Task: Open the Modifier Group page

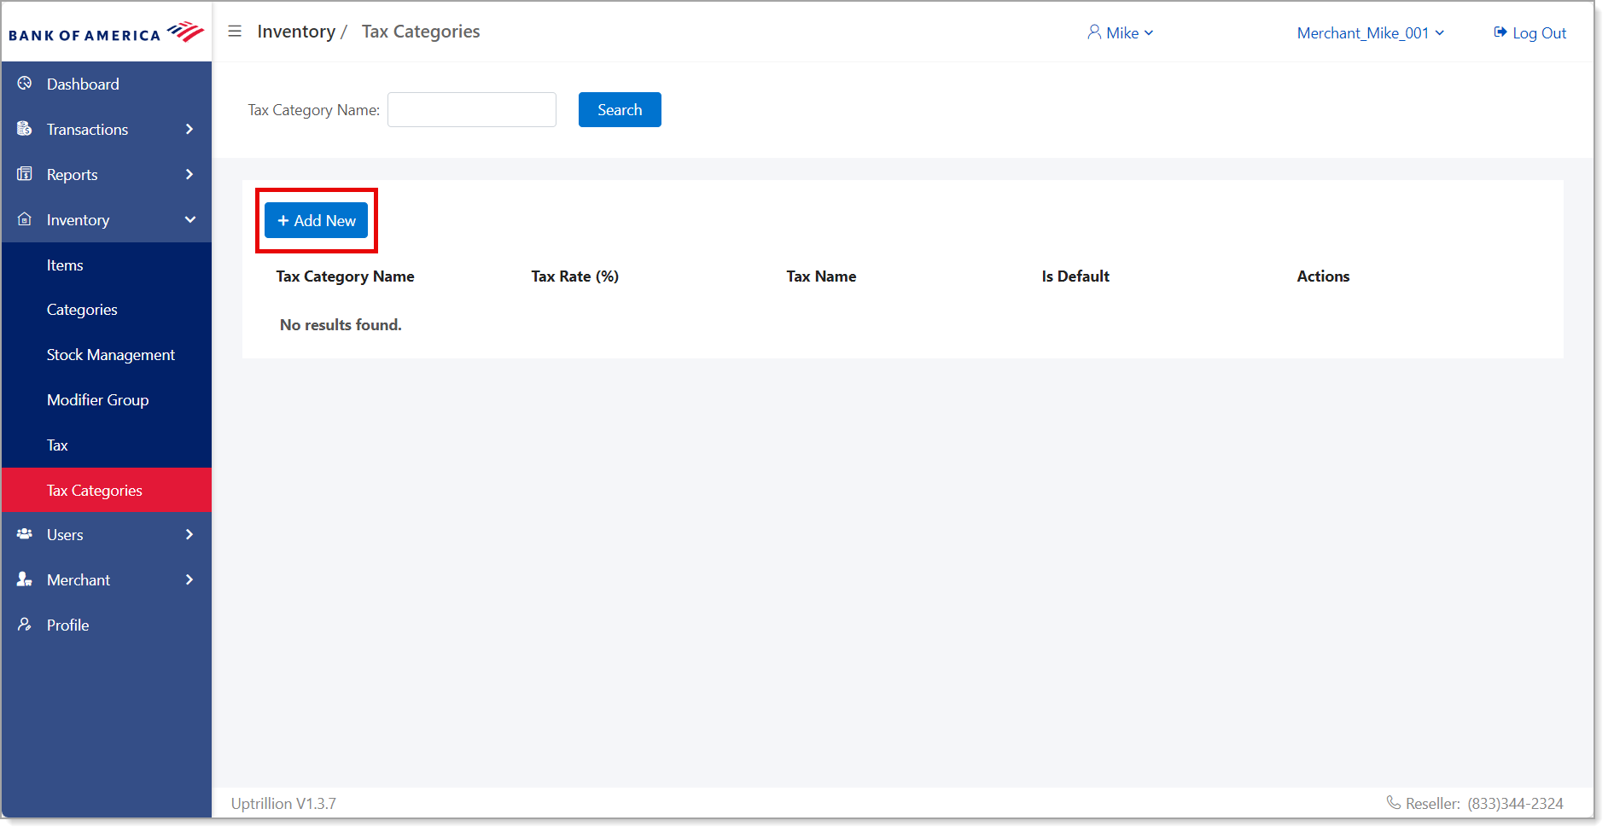Action: pos(107,400)
